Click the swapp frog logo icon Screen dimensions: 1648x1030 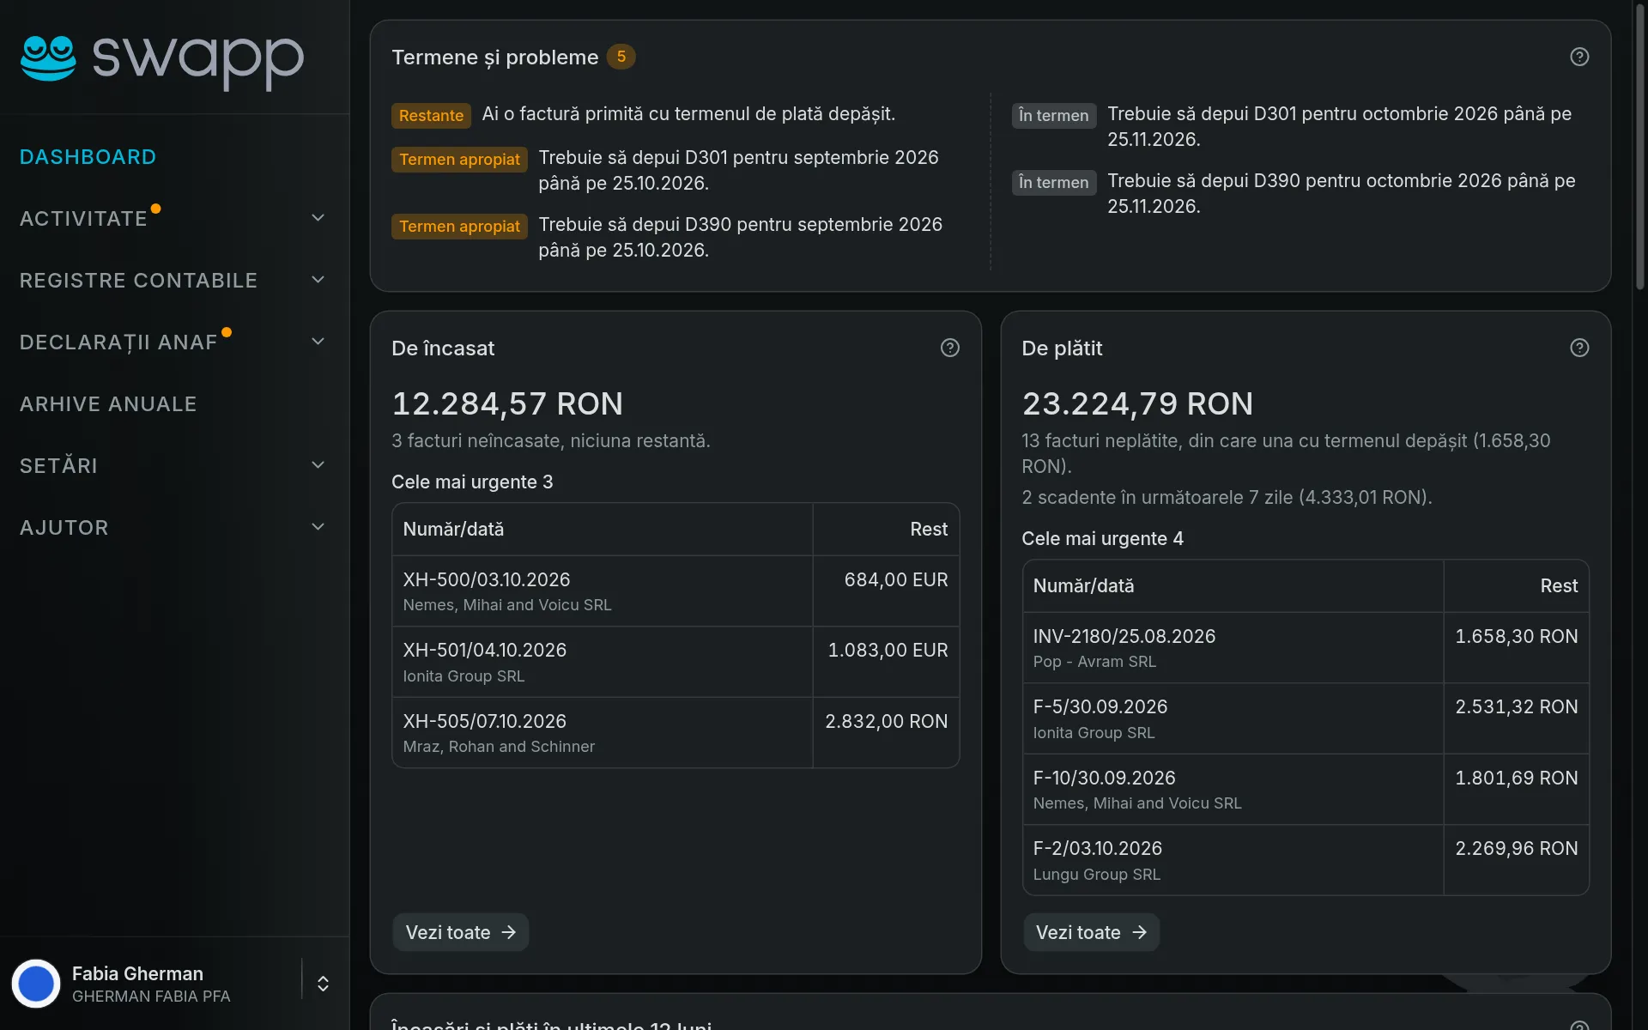pos(48,58)
